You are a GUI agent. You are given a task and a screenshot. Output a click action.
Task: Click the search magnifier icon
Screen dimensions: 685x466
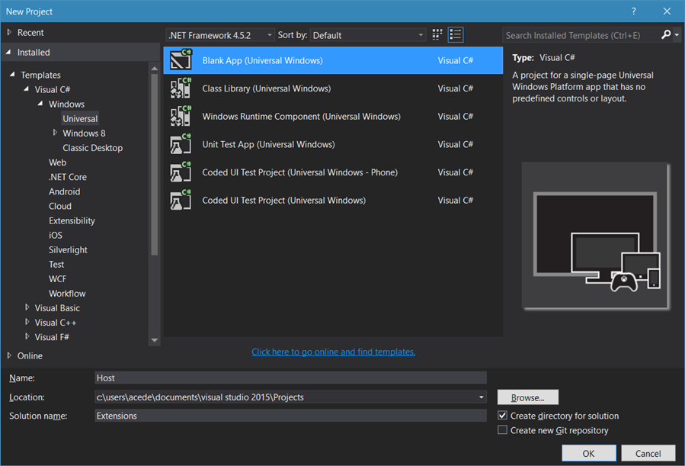tap(666, 34)
